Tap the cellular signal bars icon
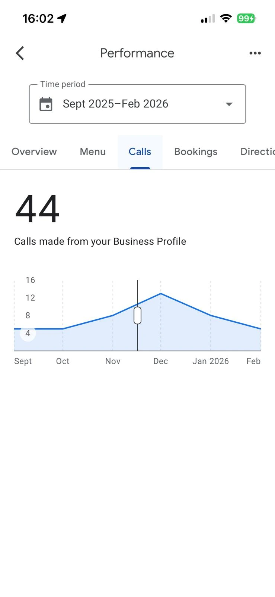275x597 pixels. click(x=208, y=19)
